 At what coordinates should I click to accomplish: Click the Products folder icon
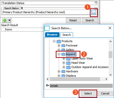coord(59,41)
